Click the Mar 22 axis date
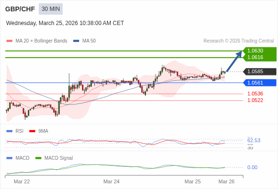 22,181
